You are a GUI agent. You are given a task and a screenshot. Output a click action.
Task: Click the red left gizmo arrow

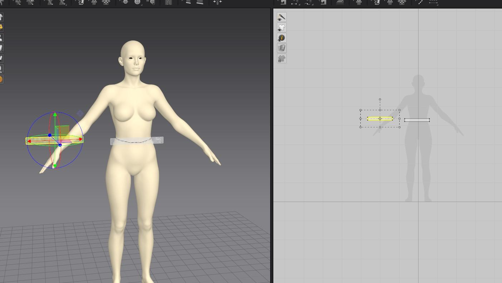pyautogui.click(x=29, y=141)
